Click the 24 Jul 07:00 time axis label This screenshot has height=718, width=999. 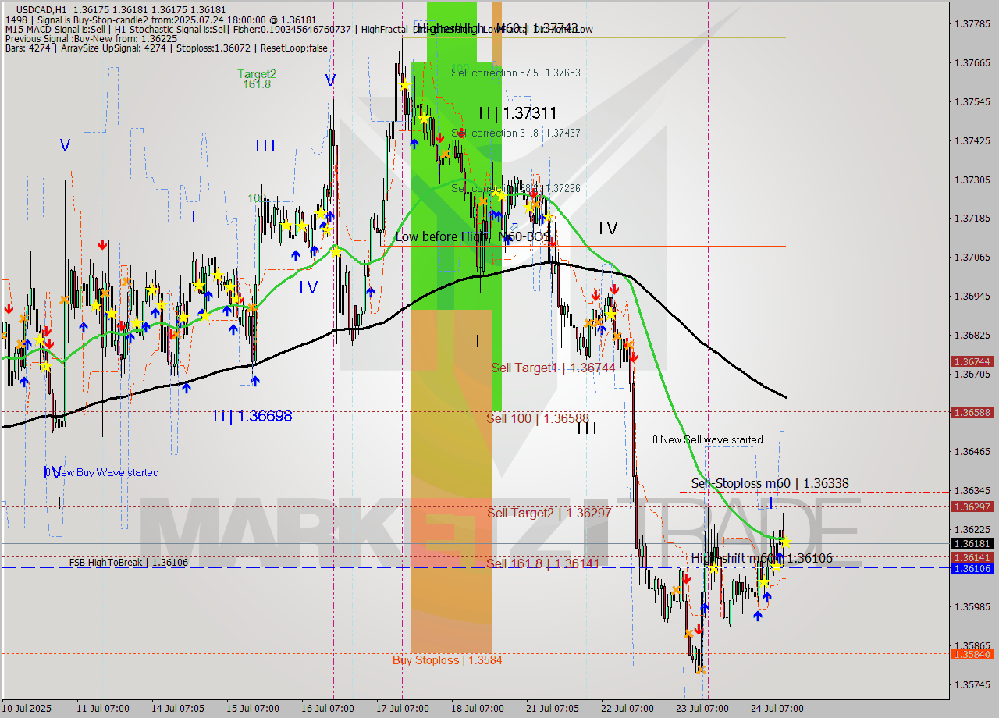[777, 709]
